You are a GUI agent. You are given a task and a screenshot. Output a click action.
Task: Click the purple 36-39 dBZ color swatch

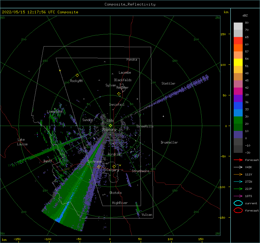pyautogui.click(x=238, y=99)
